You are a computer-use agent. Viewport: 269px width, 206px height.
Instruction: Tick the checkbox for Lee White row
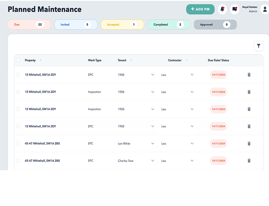pos(18,143)
